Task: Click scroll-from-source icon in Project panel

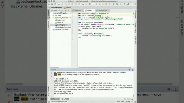Action: click(60, 10)
